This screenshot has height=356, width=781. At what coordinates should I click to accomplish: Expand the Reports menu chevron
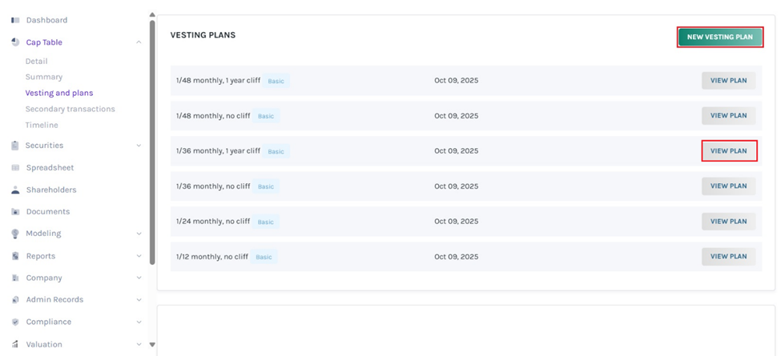point(139,256)
